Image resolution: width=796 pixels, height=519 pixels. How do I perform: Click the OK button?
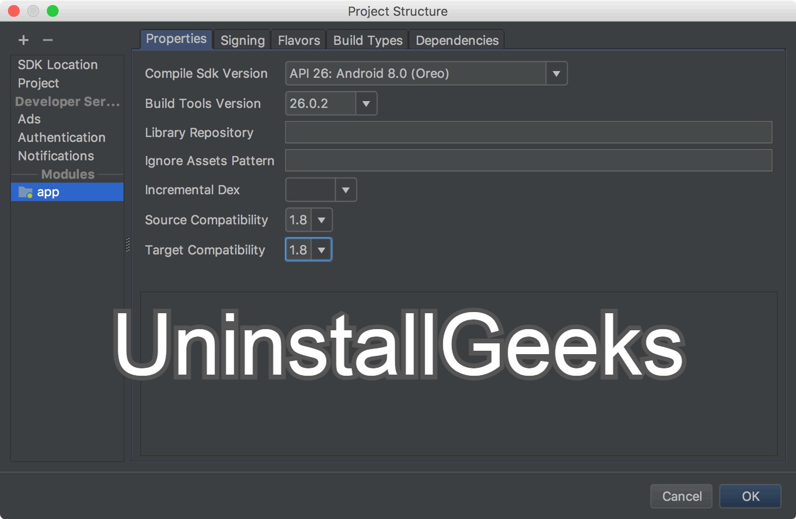[751, 496]
